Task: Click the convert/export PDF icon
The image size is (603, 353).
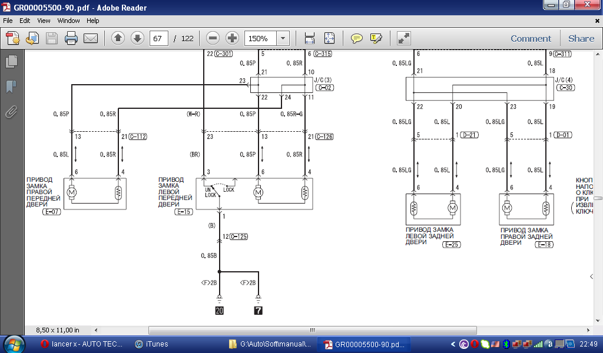Action: 32,38
